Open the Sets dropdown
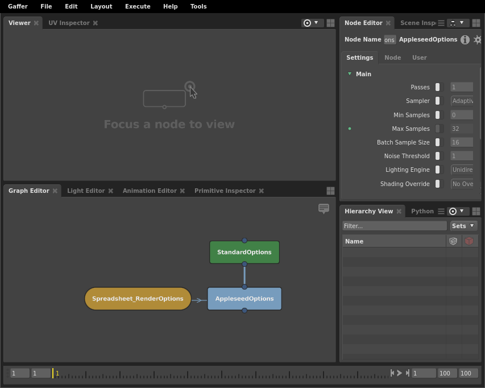 click(x=463, y=226)
